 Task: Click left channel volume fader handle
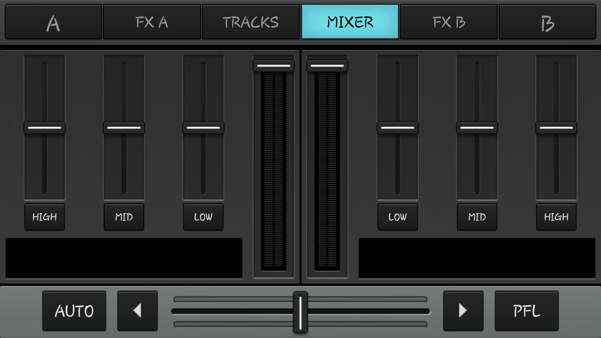tap(274, 66)
